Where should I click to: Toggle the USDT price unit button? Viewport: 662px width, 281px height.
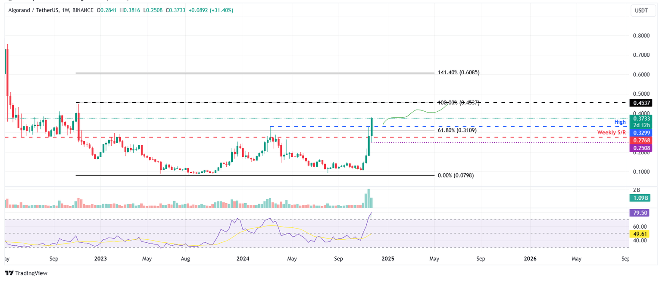(x=643, y=10)
